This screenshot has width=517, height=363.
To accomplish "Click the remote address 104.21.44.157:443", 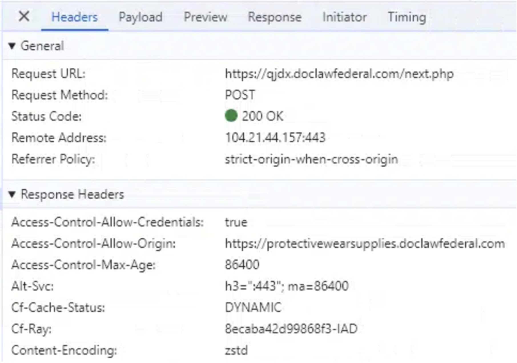I will pos(275,138).
